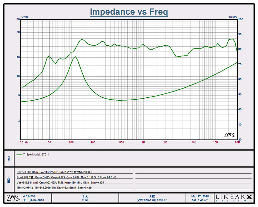The image size is (258, 207).
Task: Click the project file name 675-1 field
Action: pyautogui.click(x=152, y=200)
